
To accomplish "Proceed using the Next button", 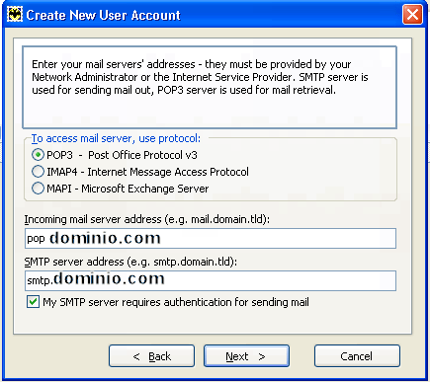I will (246, 356).
